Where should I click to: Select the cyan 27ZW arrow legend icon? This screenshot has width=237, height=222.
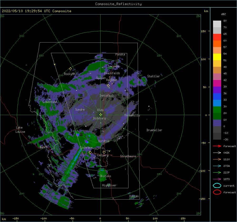click(x=217, y=166)
